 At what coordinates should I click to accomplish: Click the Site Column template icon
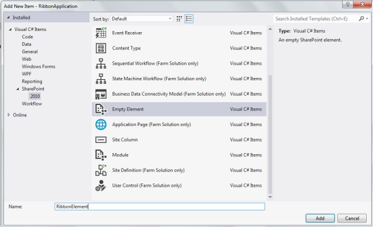[101, 140]
